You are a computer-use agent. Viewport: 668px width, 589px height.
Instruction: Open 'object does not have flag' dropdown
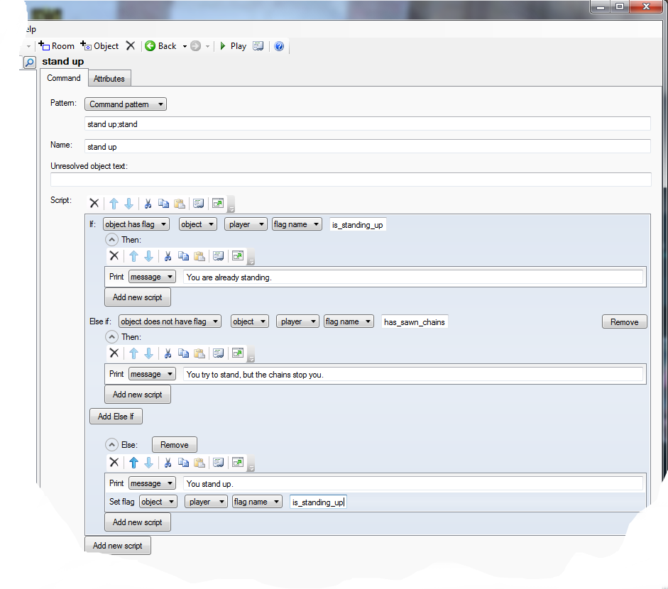170,321
